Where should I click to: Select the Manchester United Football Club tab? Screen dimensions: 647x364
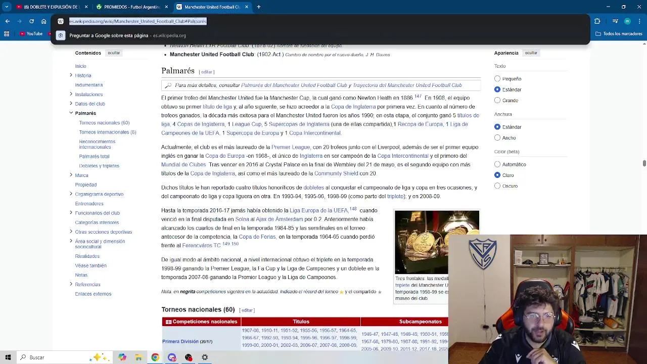212,7
